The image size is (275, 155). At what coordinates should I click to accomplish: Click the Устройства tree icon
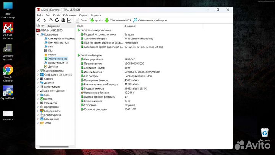pyautogui.click(x=42, y=103)
